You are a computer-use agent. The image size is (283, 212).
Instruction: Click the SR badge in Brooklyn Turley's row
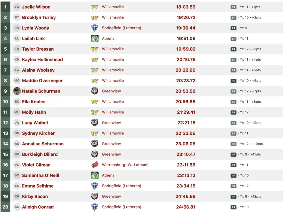[234, 18]
